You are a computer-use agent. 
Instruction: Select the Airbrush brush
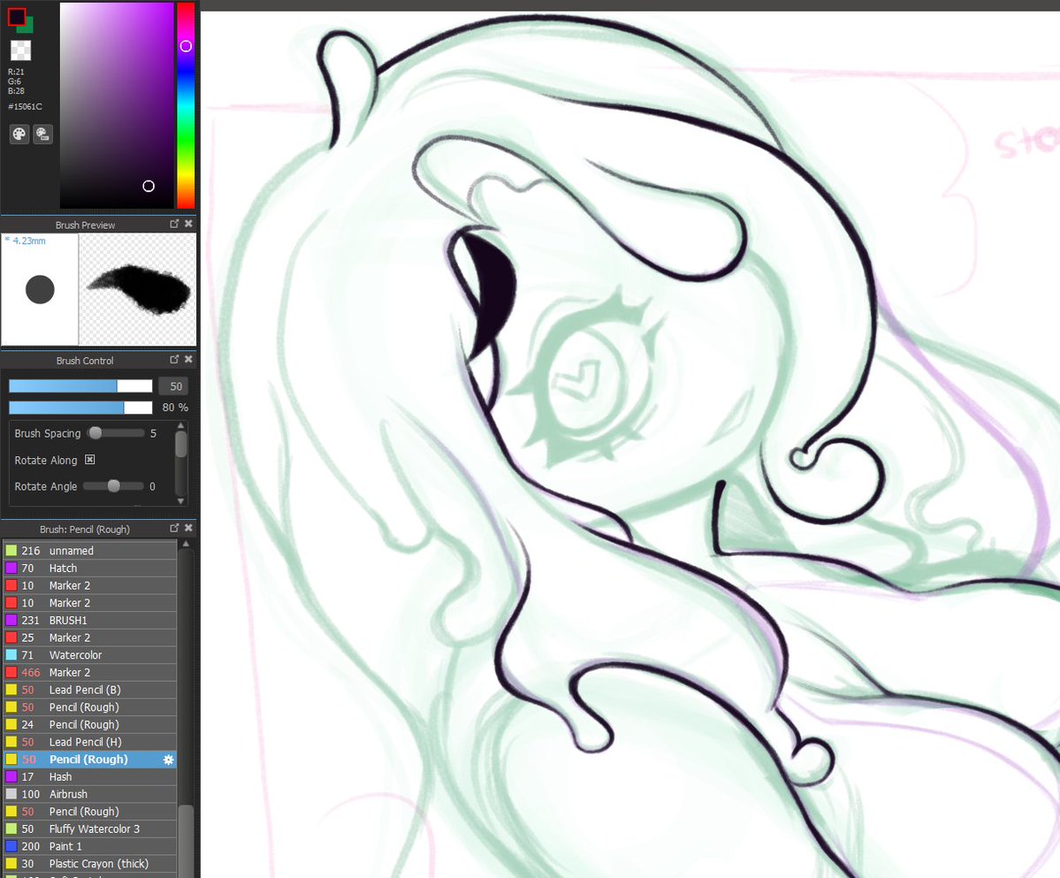pyautogui.click(x=90, y=794)
